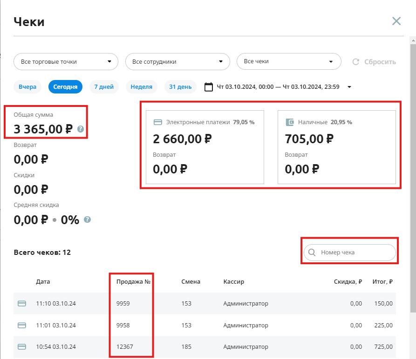Click shift number 185

(x=186, y=346)
